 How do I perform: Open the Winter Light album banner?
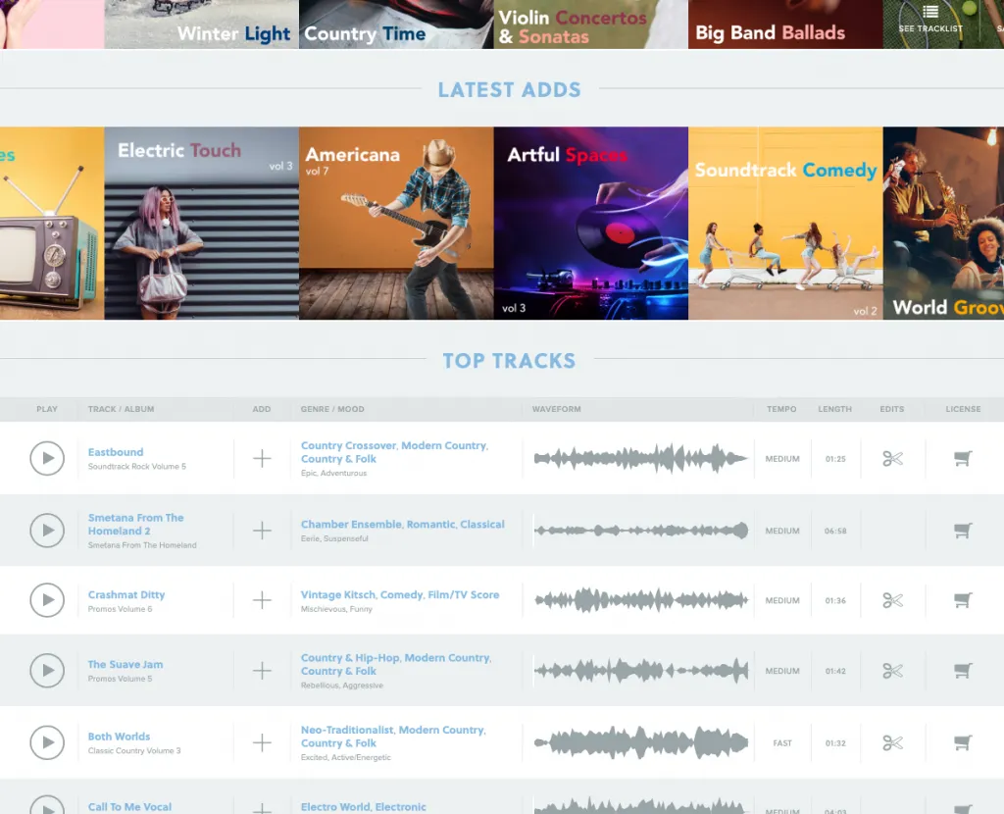tap(202, 25)
